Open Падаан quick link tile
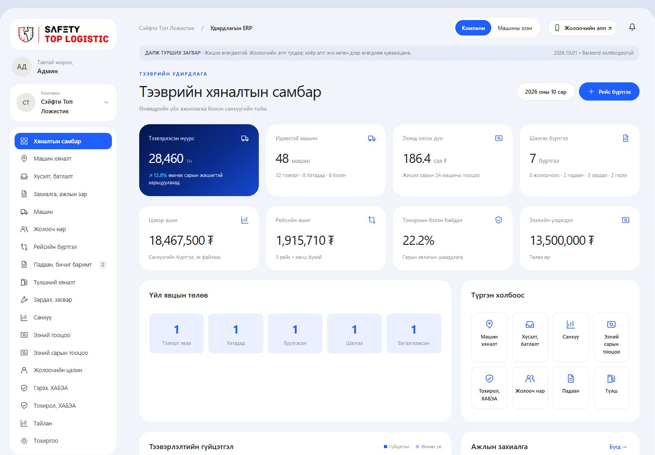The image size is (655, 455). [570, 388]
